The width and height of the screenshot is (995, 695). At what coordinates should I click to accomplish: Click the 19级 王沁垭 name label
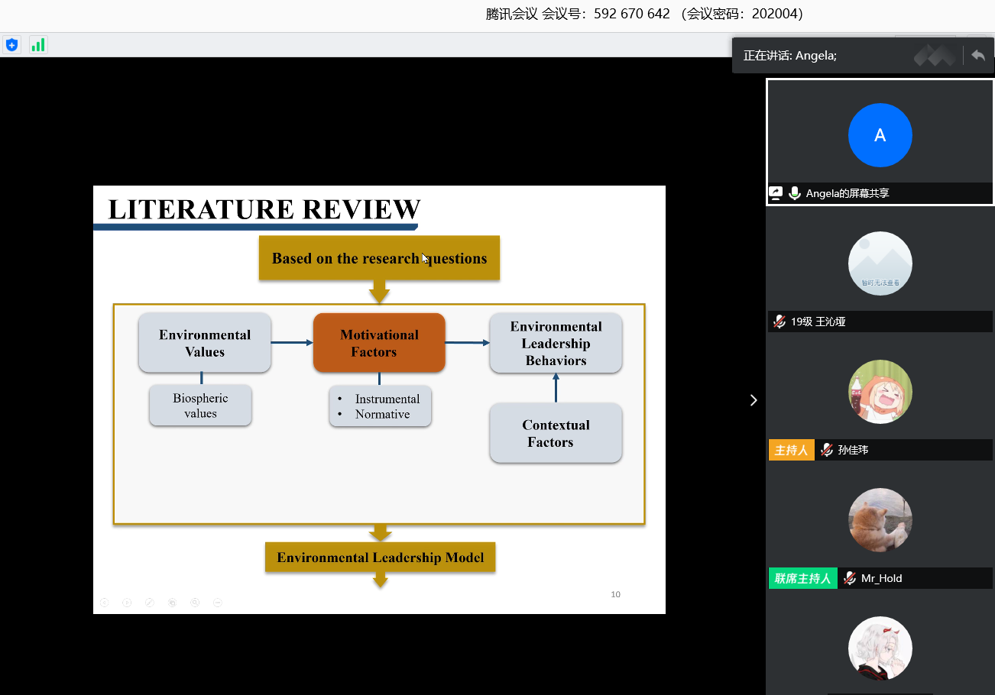[818, 322]
